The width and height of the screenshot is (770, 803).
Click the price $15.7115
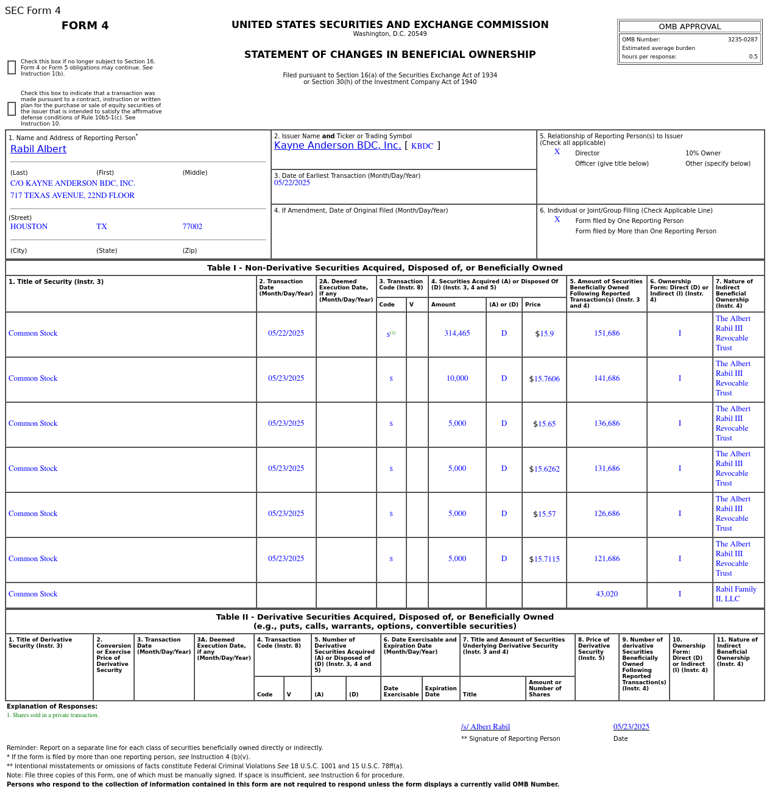click(545, 559)
